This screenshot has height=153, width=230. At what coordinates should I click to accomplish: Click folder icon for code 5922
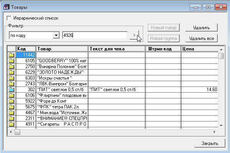point(12,101)
